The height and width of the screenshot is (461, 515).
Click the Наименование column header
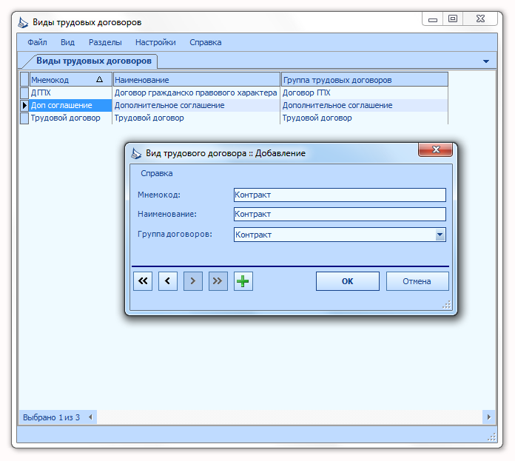196,80
